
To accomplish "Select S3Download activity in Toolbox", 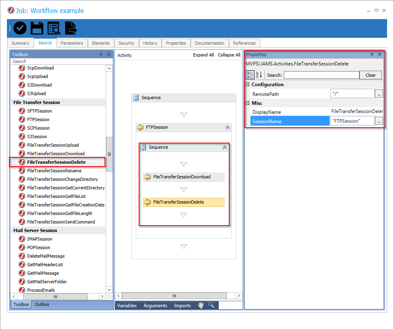I will click(39, 85).
